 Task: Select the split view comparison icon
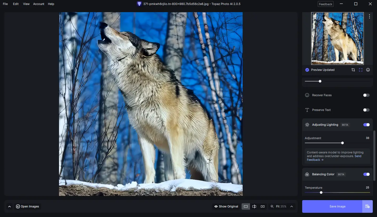click(x=254, y=206)
